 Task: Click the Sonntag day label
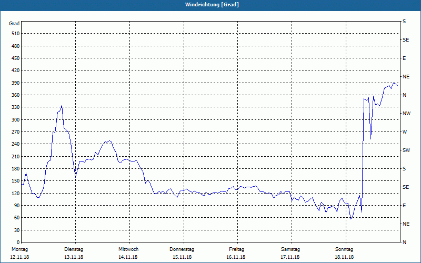pos(344,249)
